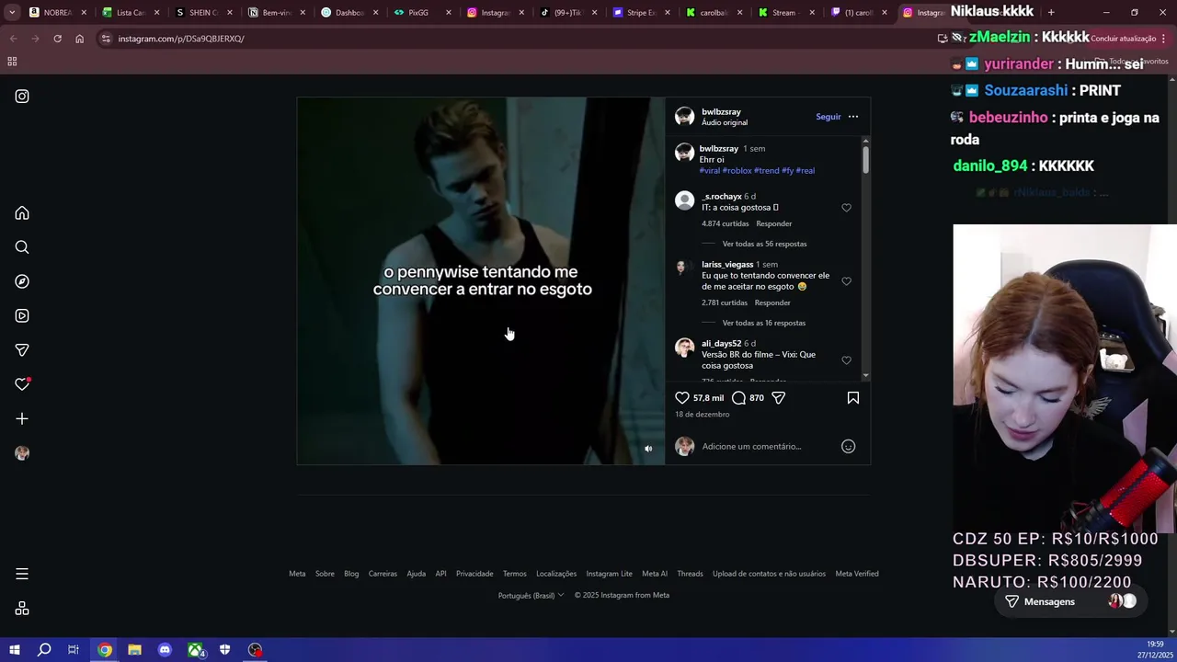Open the Mensagens floating messages button
1177x662 pixels.
coord(1069,601)
